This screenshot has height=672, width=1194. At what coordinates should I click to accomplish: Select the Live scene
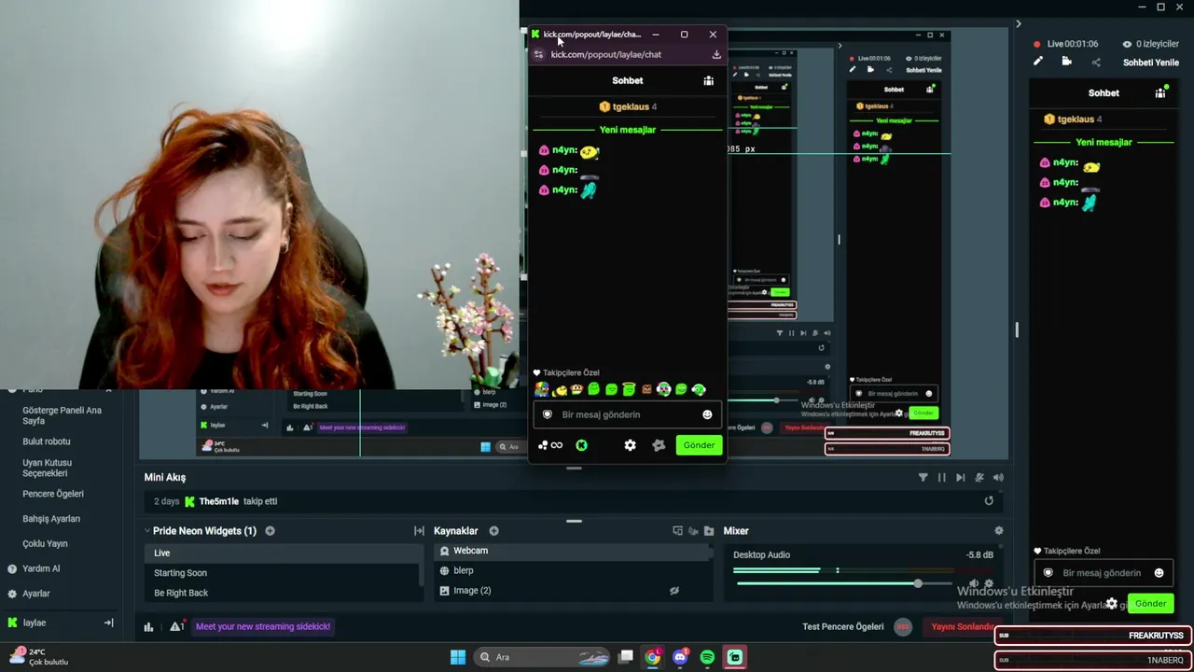(x=284, y=553)
